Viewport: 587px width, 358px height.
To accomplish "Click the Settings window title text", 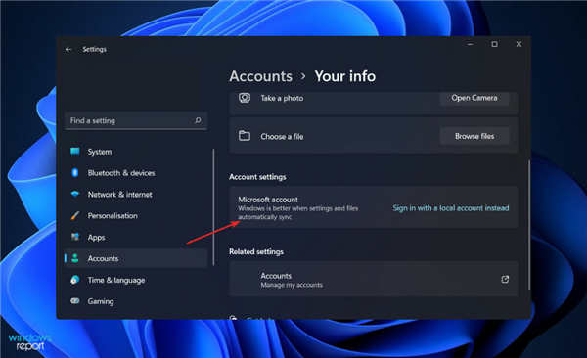I will 94,50.
